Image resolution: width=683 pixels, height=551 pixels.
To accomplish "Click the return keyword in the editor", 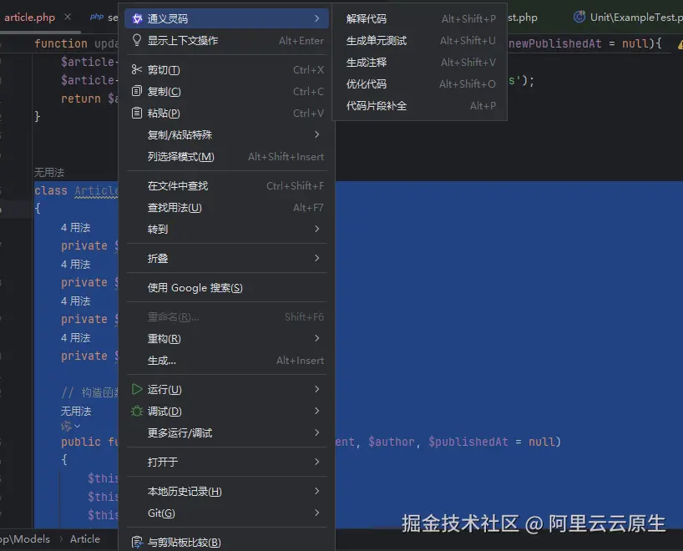I will click(81, 99).
